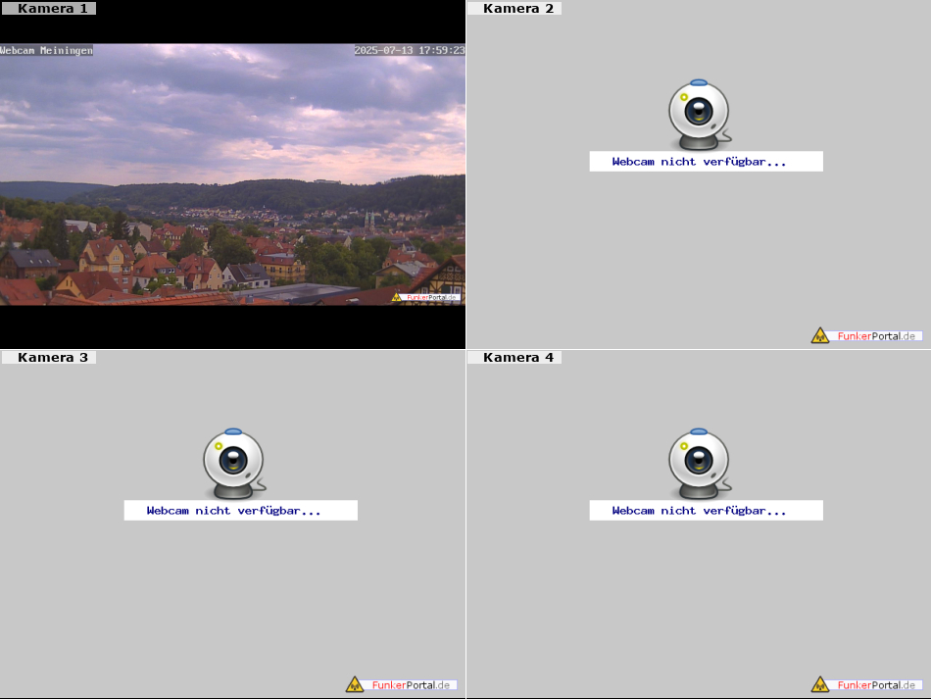Click "Webcam nicht verfügbar..." in Kamera 4
The image size is (931, 699).
[700, 511]
